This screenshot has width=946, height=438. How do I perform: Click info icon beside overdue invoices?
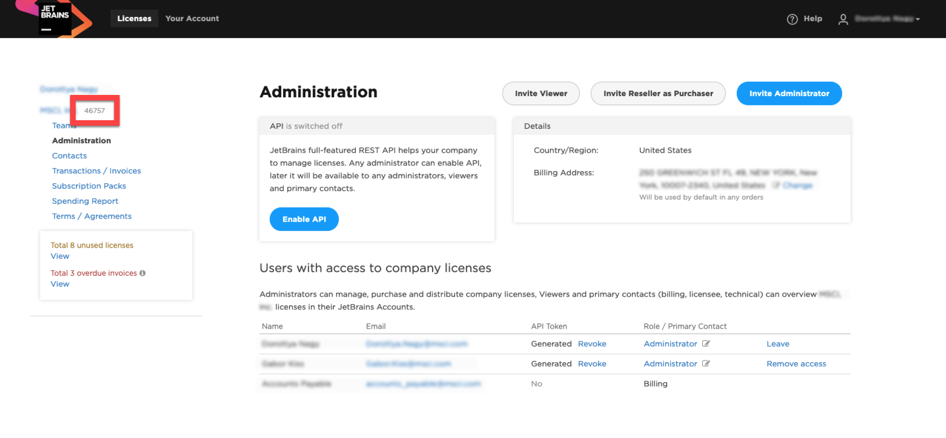coord(143,273)
